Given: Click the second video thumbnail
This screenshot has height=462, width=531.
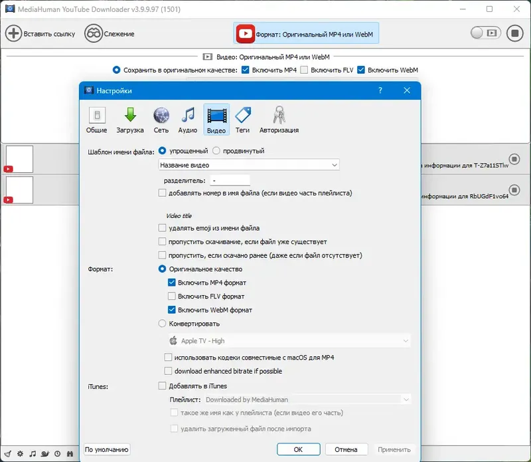Looking at the screenshot, I should click(x=19, y=189).
